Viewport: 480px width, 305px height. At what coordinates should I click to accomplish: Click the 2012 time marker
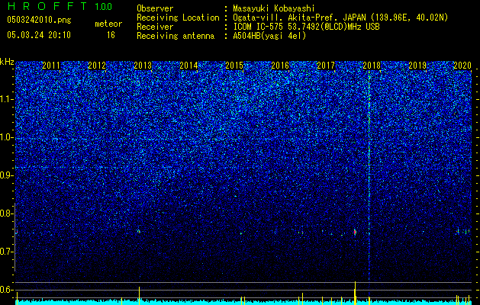pyautogui.click(x=97, y=65)
